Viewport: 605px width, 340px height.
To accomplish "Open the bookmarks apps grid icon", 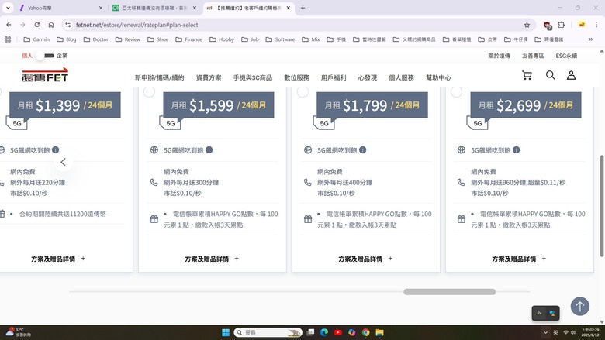I will pyautogui.click(x=8, y=39).
